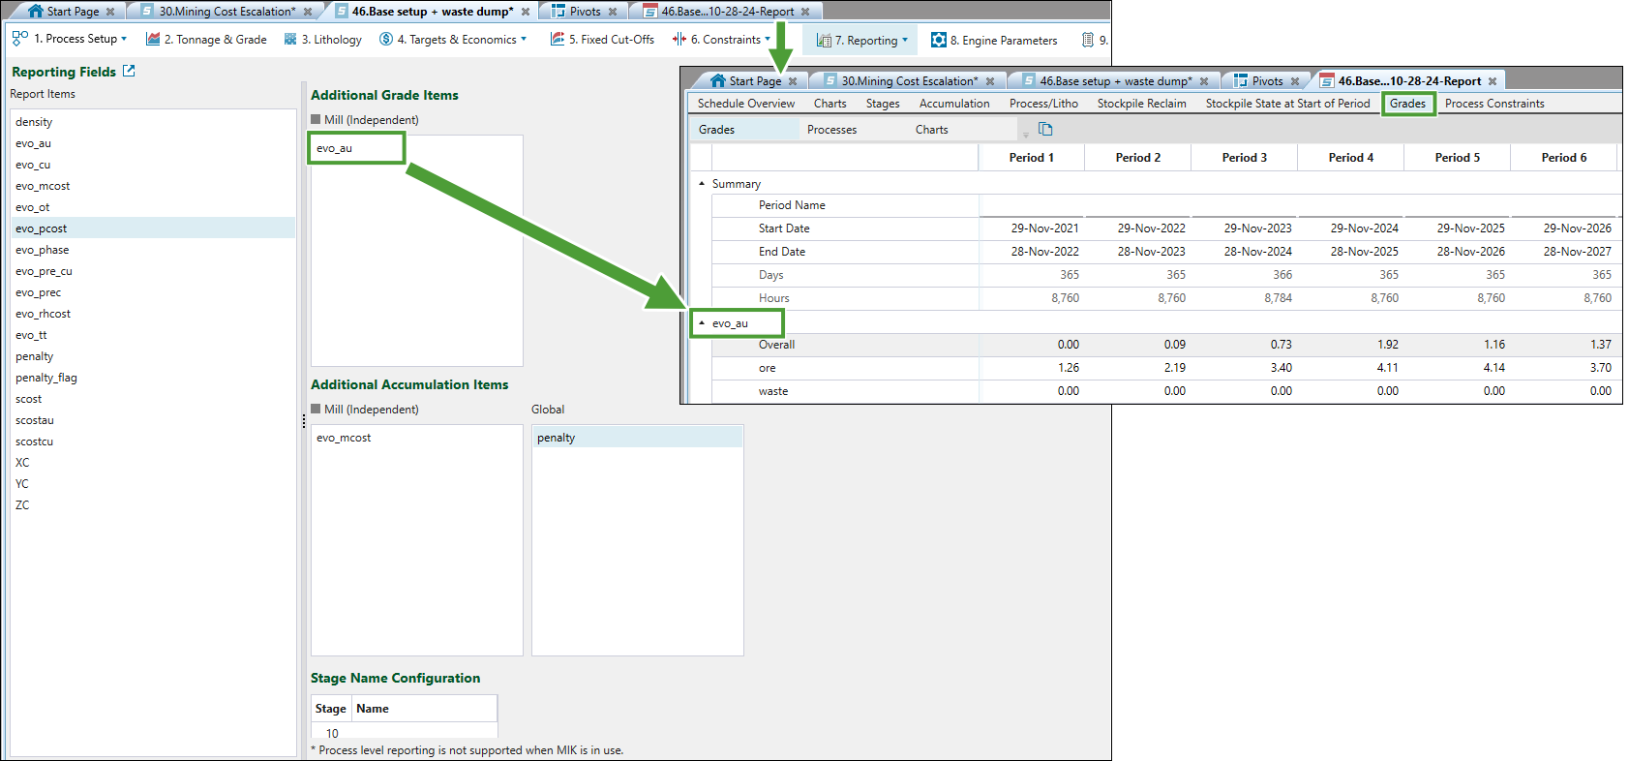
Task: Select evo_pcost in the Report Items list
Action: (x=153, y=228)
